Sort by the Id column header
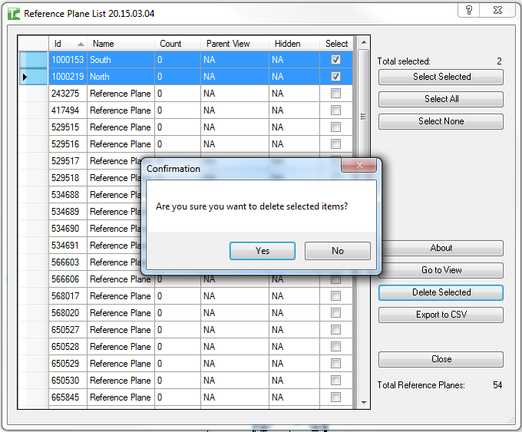This screenshot has width=522, height=432. tap(68, 44)
